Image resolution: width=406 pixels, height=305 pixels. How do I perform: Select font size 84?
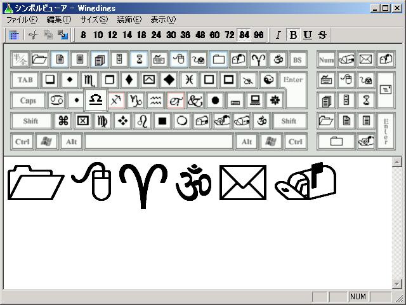(244, 35)
